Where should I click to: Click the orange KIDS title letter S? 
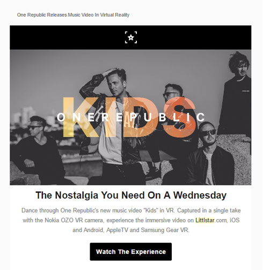180,117
